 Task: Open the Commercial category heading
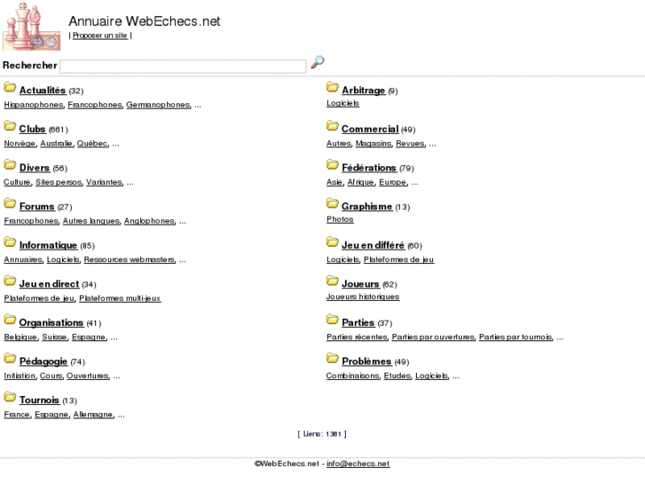370,129
